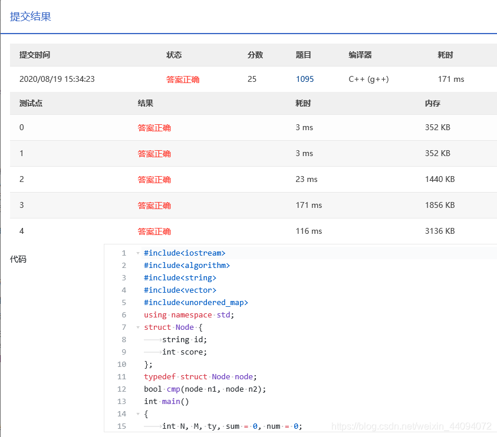Click test point 1 result 答案正确

[x=154, y=154]
